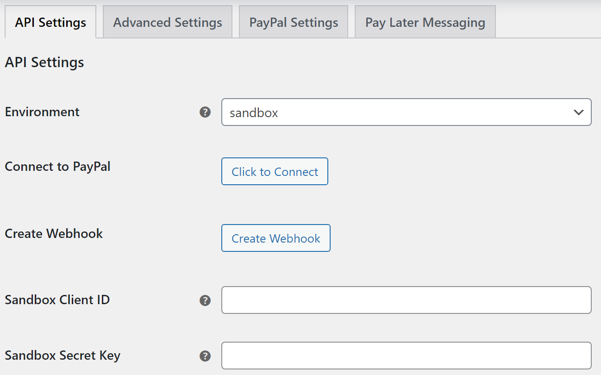Click the Sandbox Secret Key label text
The image size is (601, 375).
[x=63, y=356]
